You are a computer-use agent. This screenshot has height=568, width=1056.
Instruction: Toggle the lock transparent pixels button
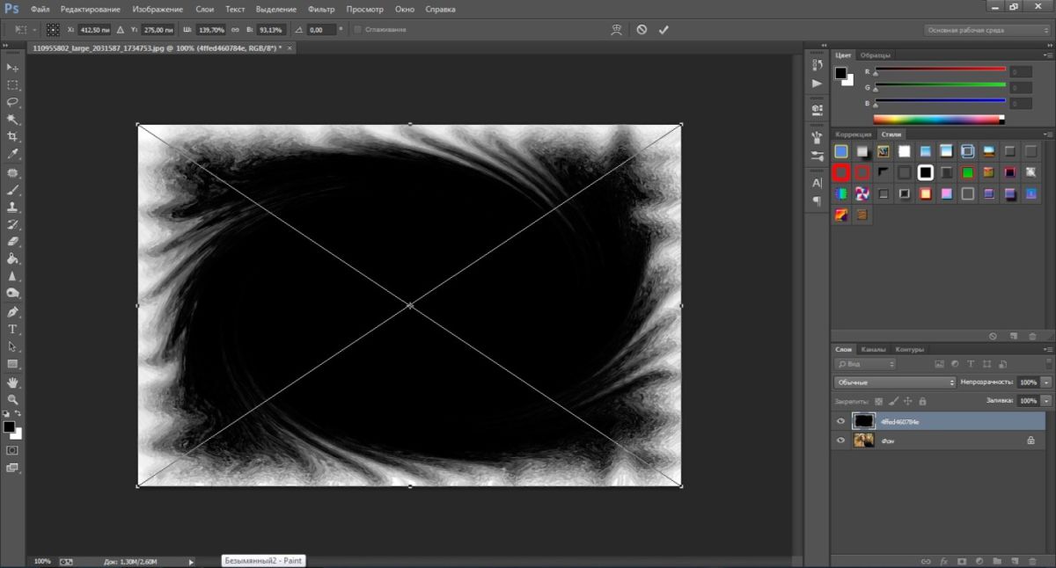[878, 401]
